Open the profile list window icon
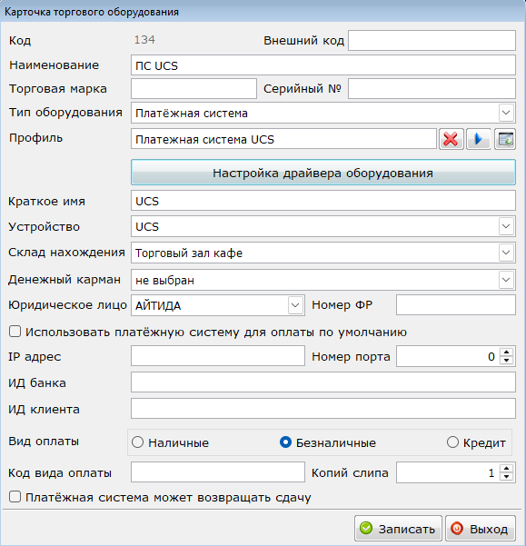Viewport: 526px width, 546px height. [505, 139]
